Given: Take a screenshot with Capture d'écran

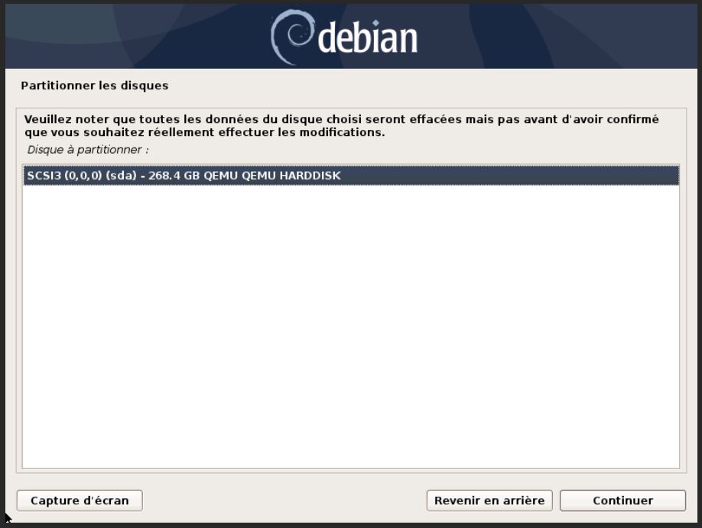Looking at the screenshot, I should coord(80,500).
